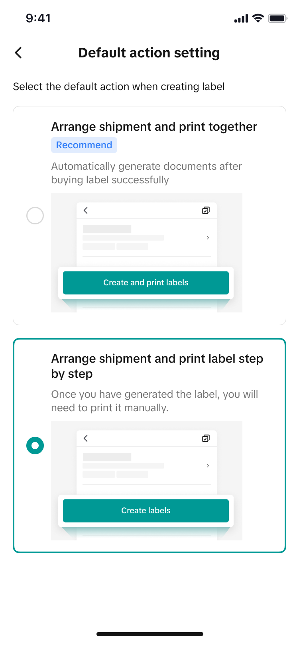Choose 'Arrange shipment and print label step by step'
Screen dimensions: 299x648
(157, 366)
